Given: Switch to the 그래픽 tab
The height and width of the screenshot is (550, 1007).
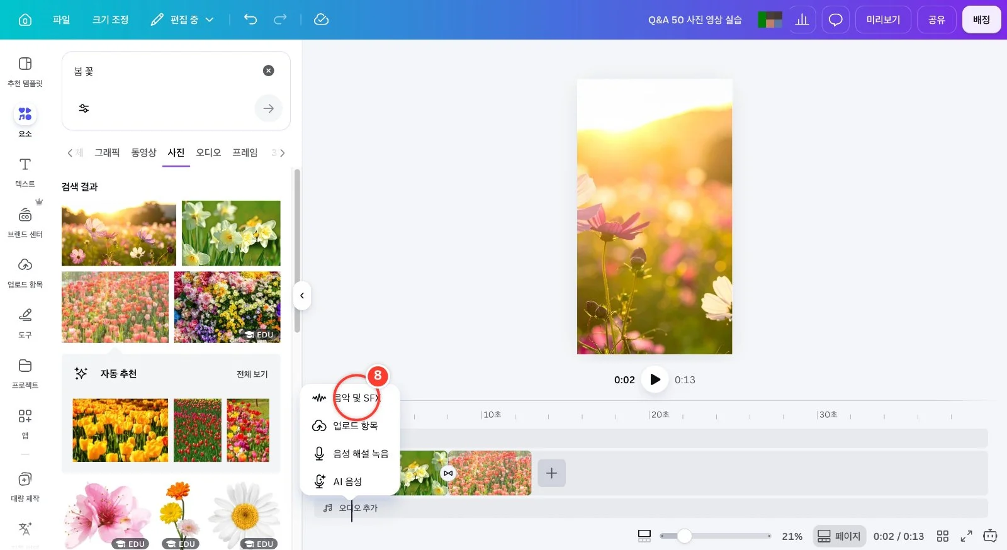Looking at the screenshot, I should click(107, 152).
